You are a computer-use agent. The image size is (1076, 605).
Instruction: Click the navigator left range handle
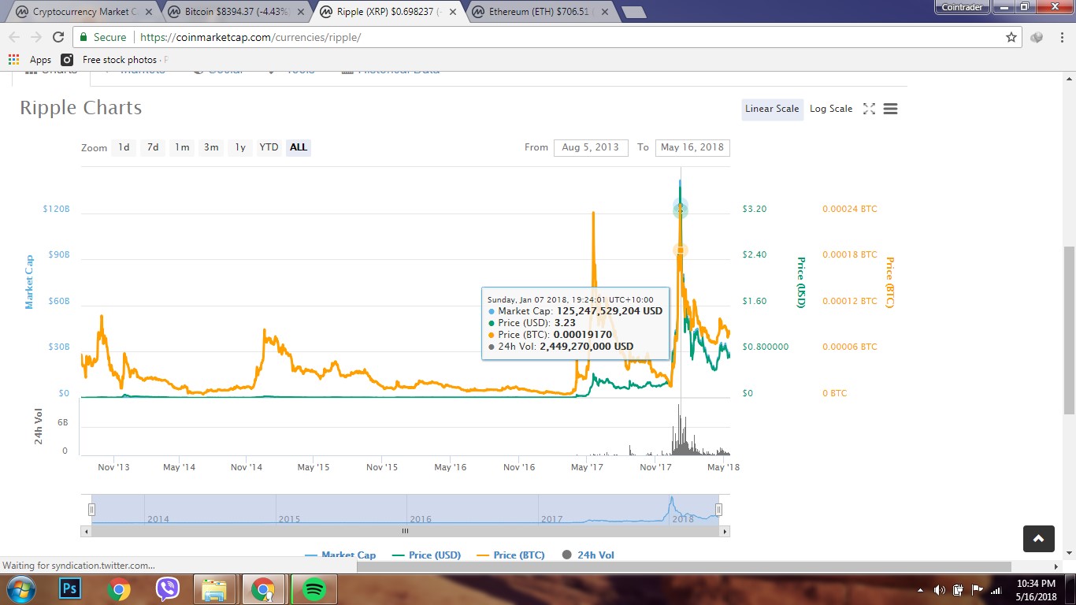click(91, 510)
